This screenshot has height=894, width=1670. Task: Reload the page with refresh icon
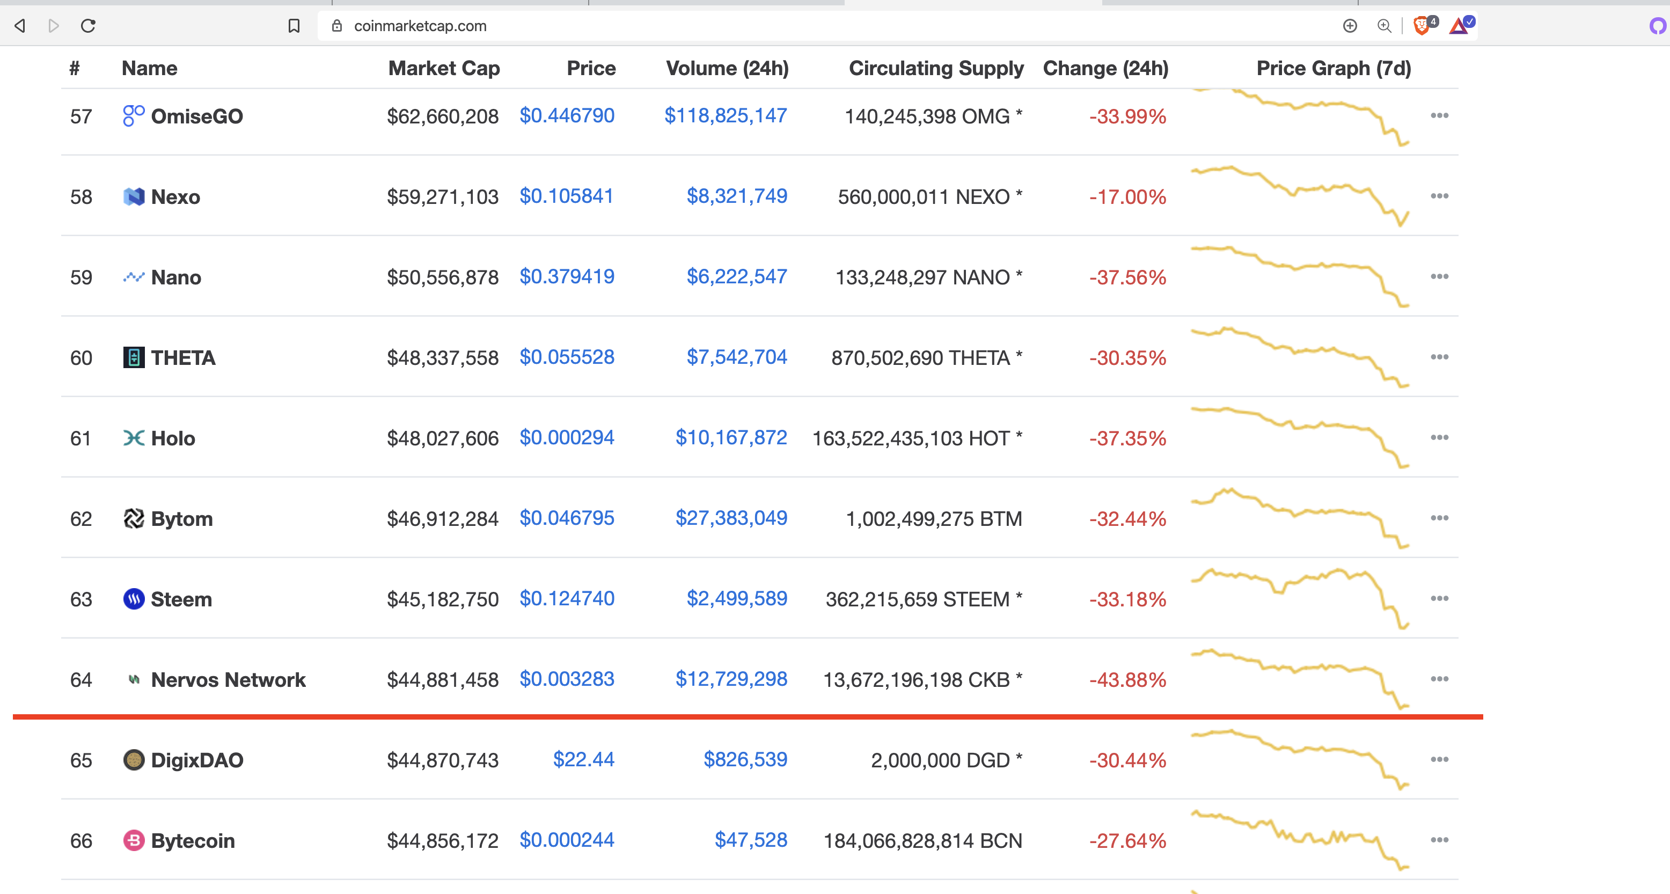[88, 26]
